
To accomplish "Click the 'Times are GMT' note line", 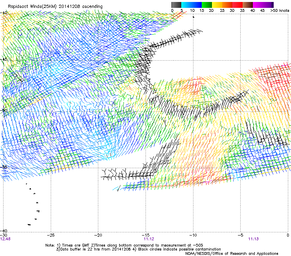I will click(x=124, y=245).
